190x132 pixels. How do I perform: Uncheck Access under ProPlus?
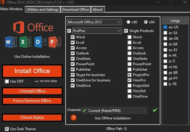tap(73, 48)
